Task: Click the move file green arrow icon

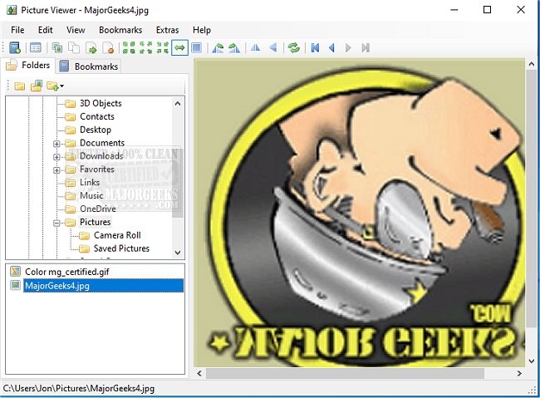Action: tap(91, 47)
